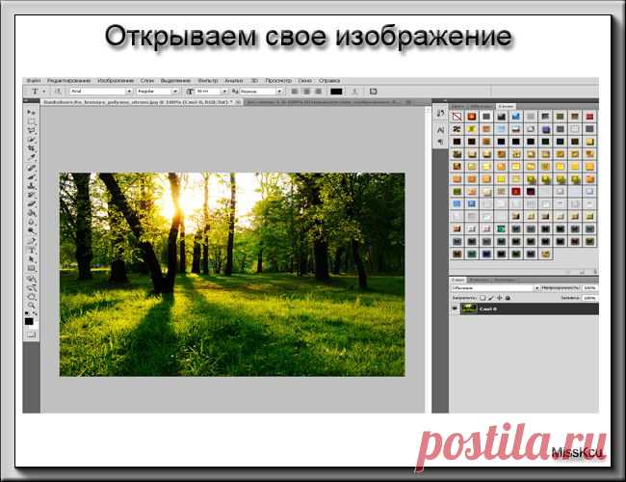Select the Move tool
Viewport: 626px width, 482px height.
click(31, 113)
